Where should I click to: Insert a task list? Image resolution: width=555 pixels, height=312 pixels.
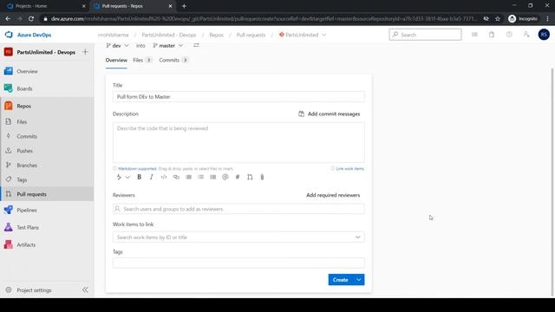pos(212,177)
